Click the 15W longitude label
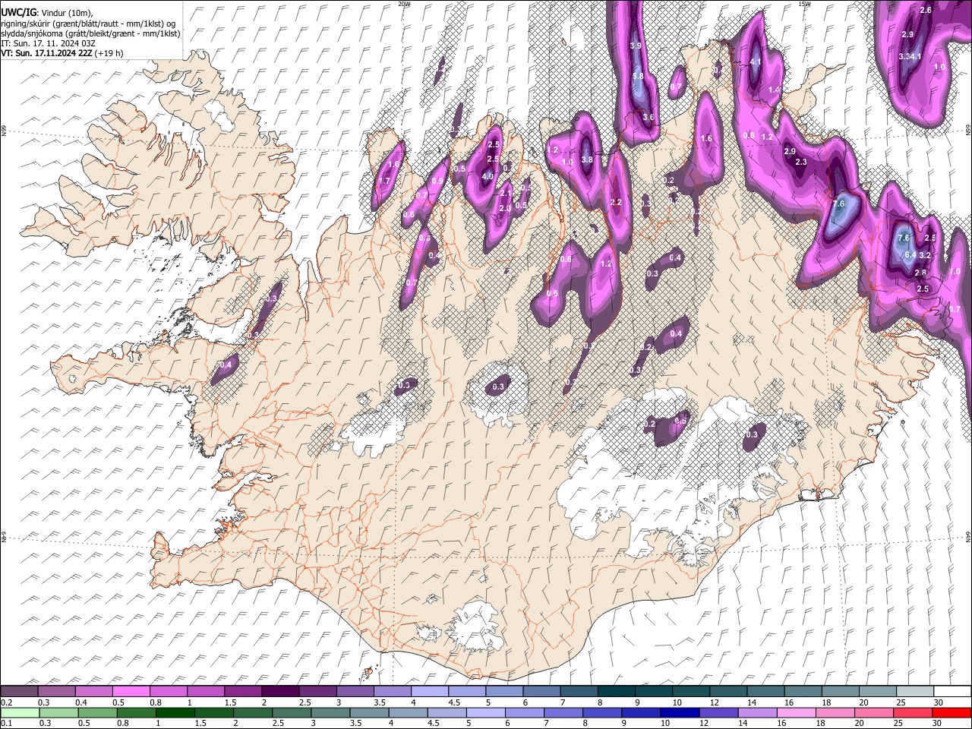This screenshot has width=972, height=729. click(x=805, y=4)
